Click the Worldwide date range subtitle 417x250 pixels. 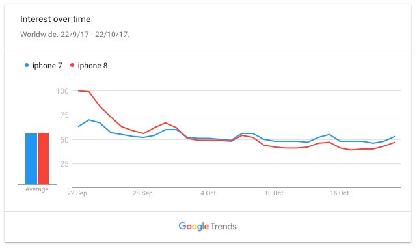tap(75, 35)
